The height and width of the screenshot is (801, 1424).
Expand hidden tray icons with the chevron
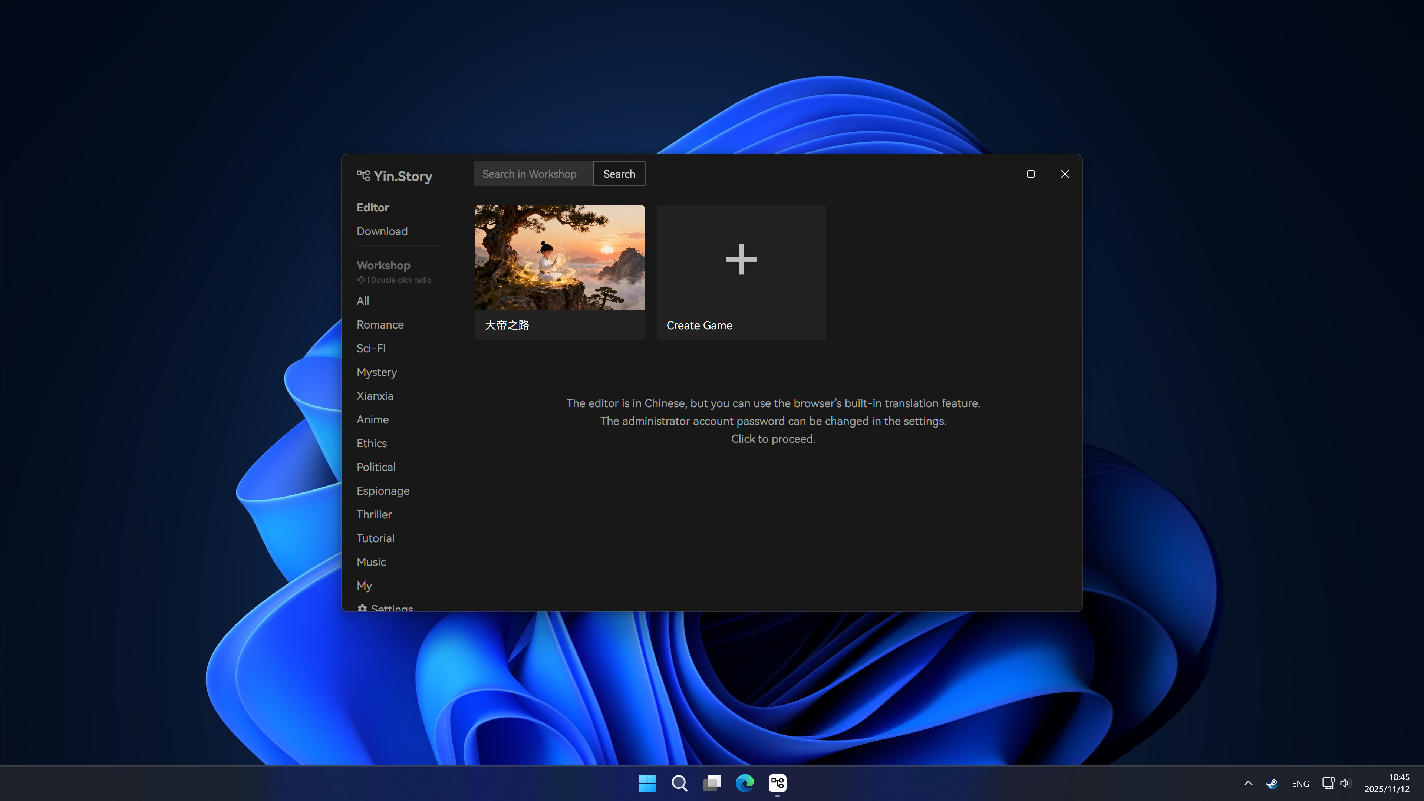[x=1247, y=783]
